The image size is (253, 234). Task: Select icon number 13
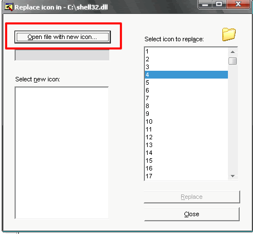(x=186, y=145)
